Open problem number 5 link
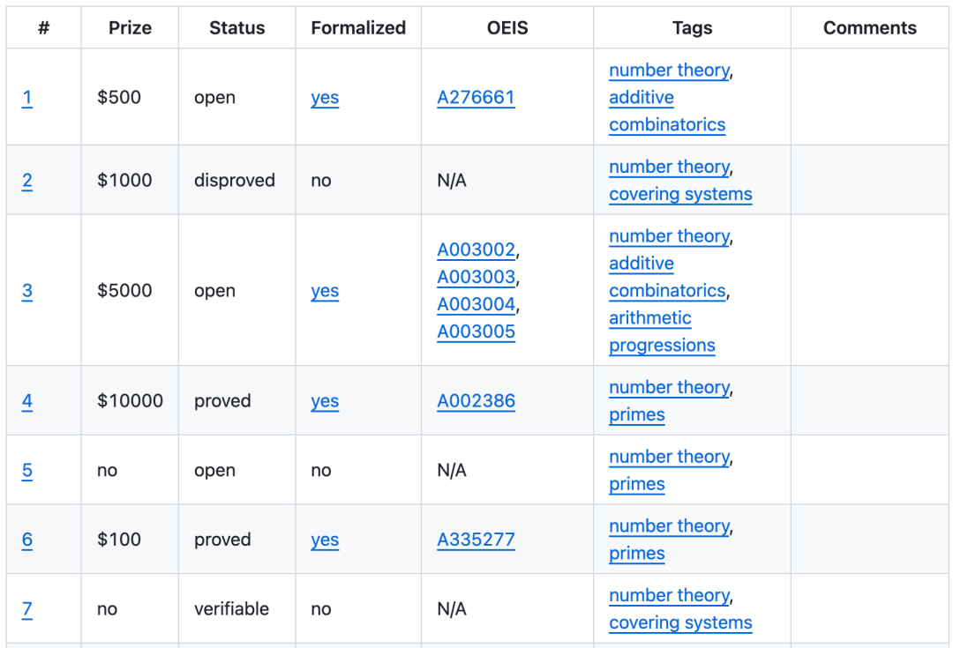The height and width of the screenshot is (648, 953). pos(27,470)
